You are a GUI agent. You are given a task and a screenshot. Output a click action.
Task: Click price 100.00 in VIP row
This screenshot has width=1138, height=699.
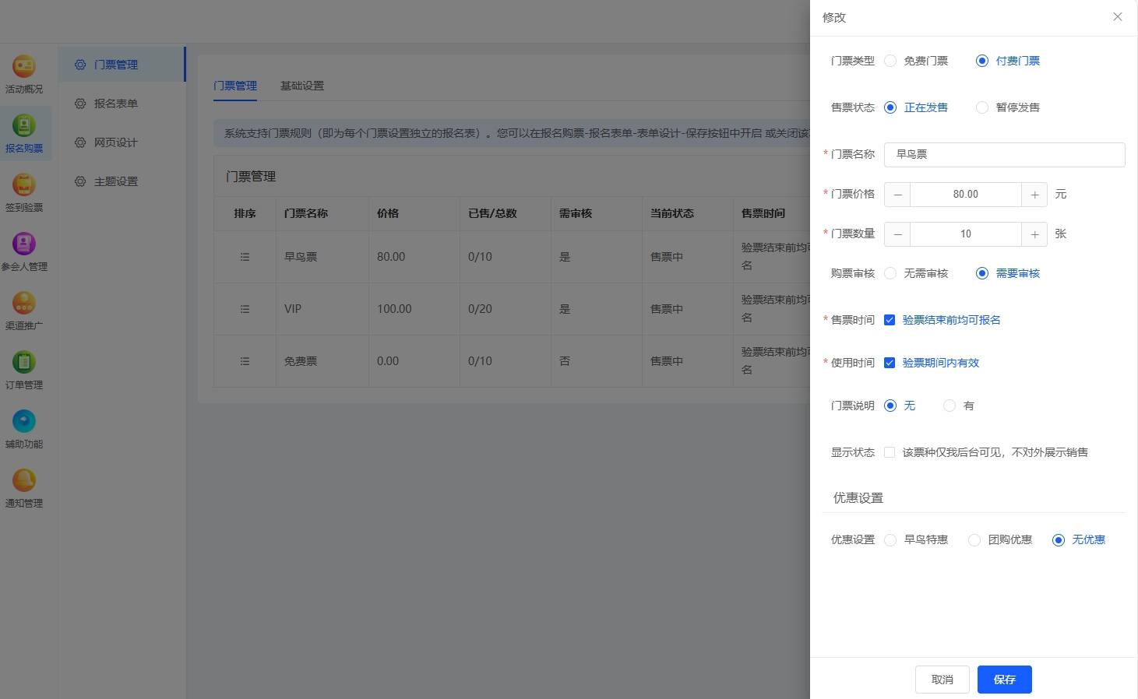[394, 309]
